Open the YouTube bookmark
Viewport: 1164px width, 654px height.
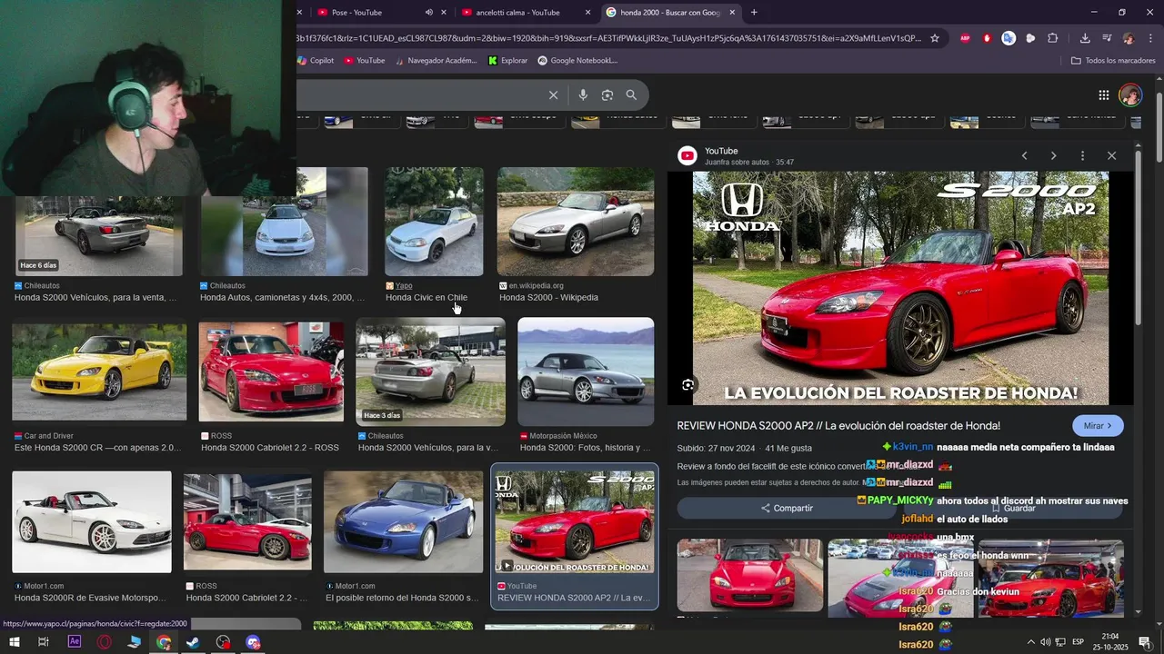pos(364,61)
